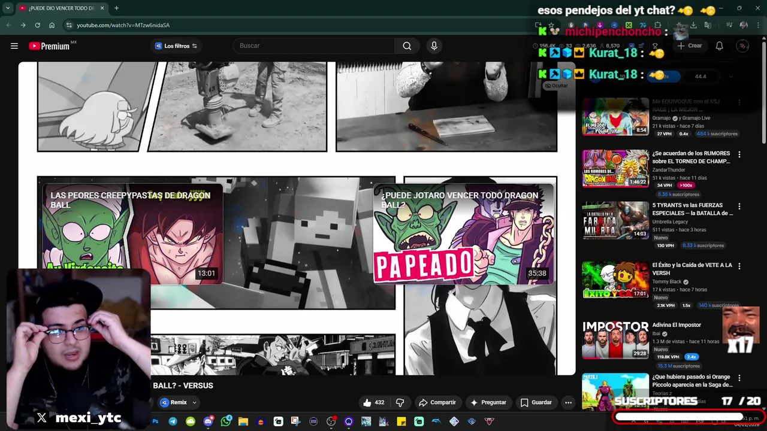Dislike the video
Screen dimensions: 767x431
pos(400,402)
